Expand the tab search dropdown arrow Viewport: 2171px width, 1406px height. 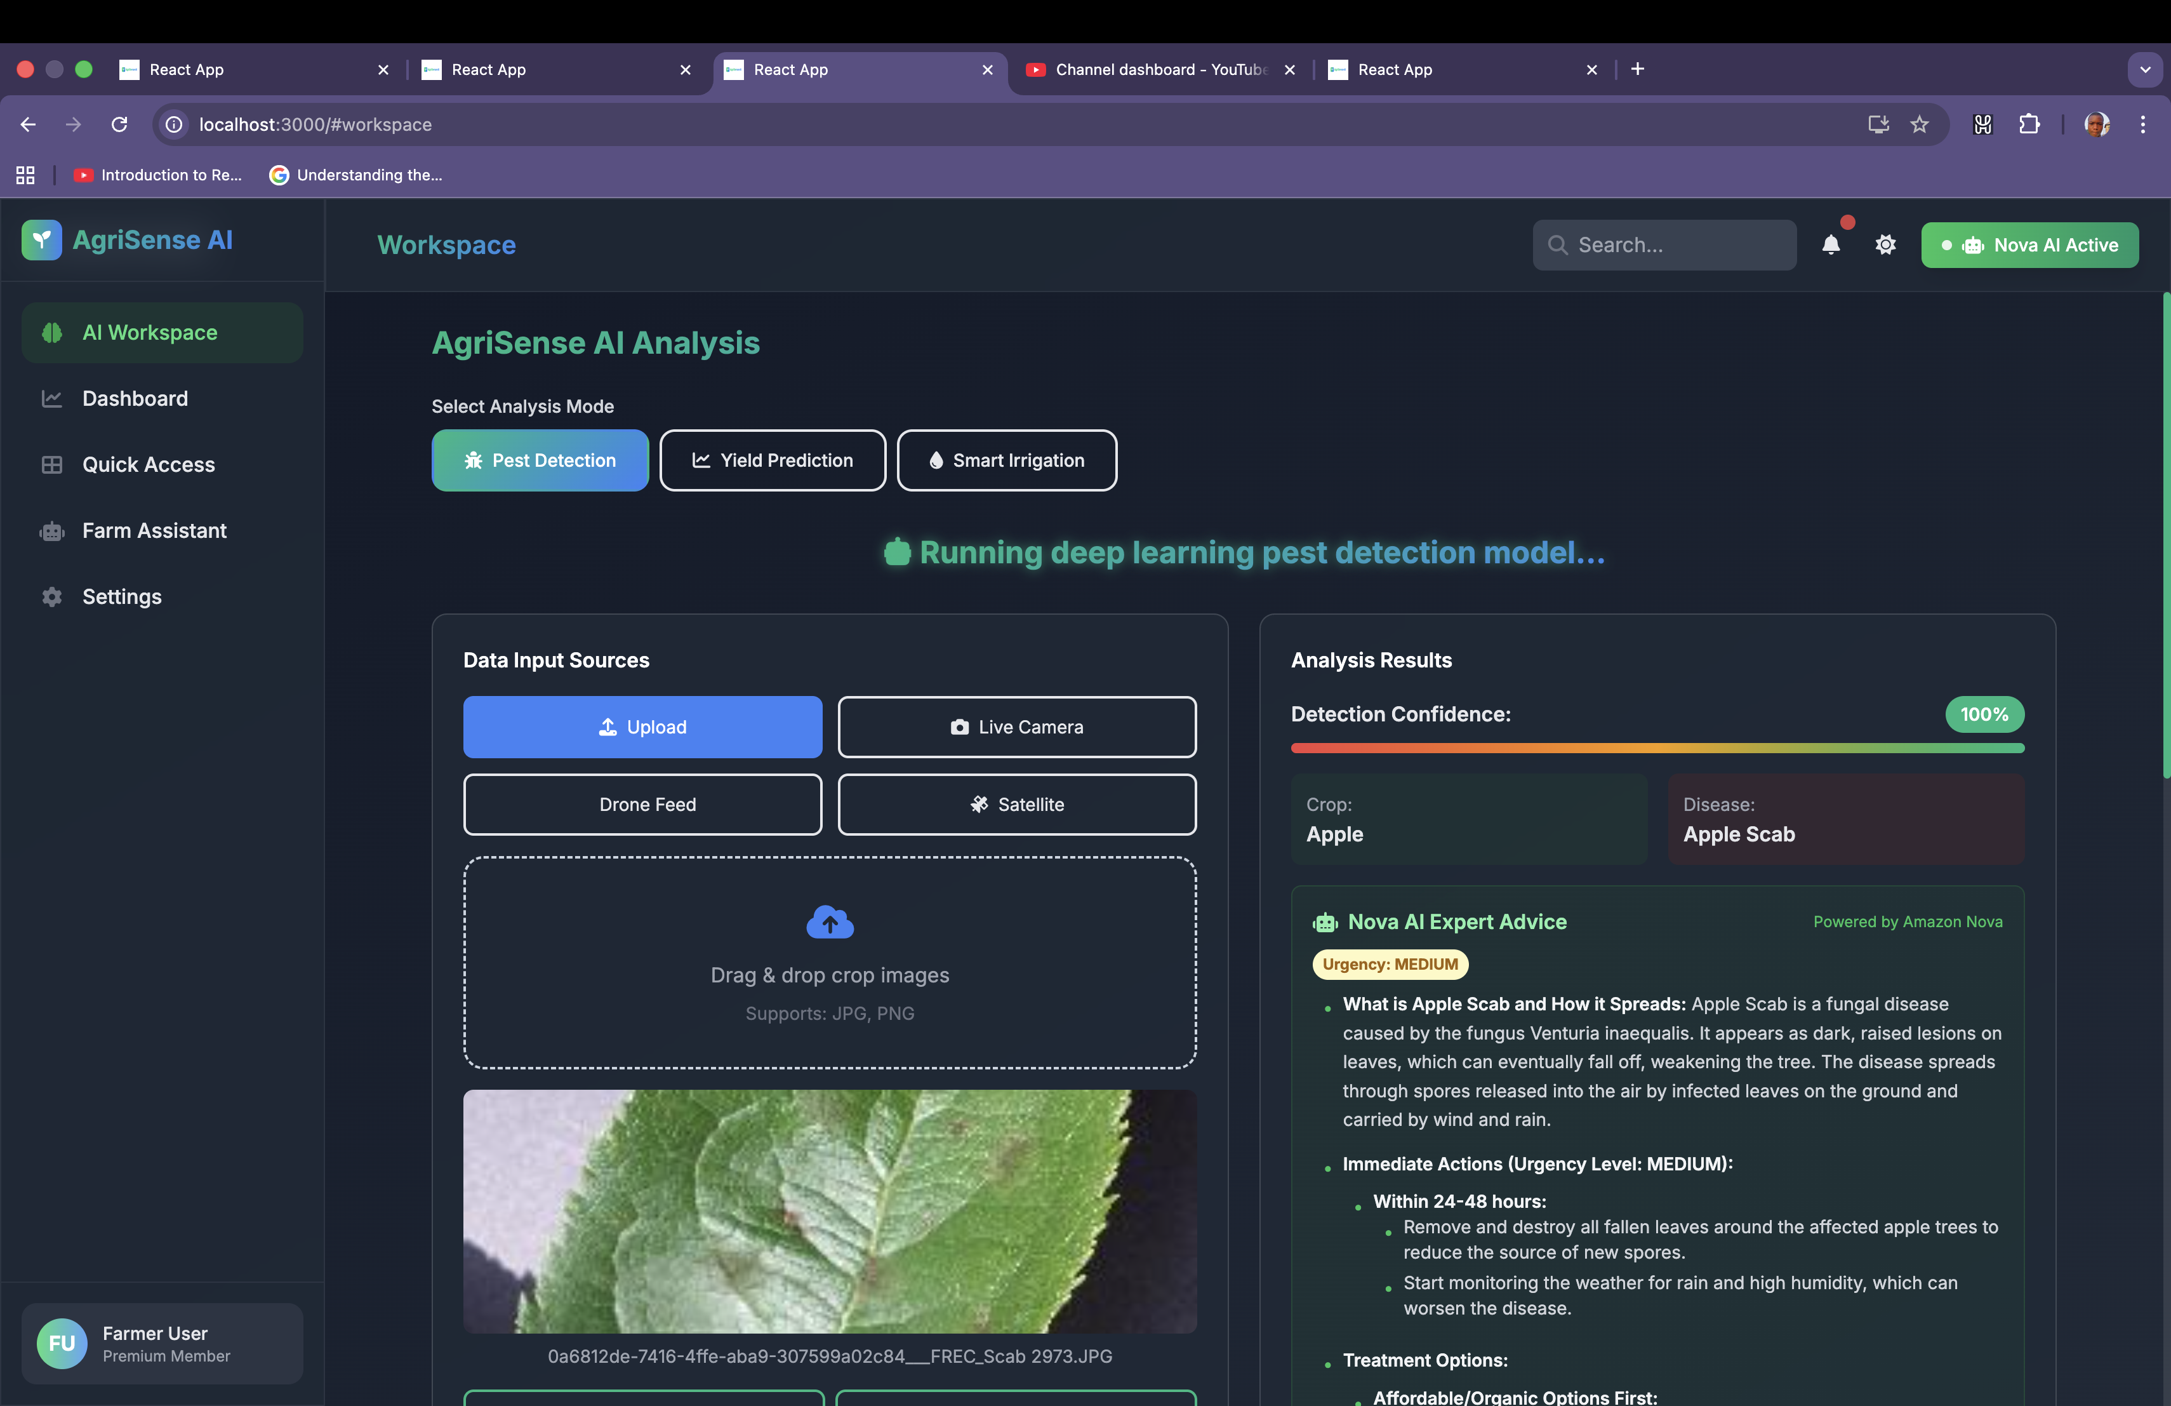2144,69
